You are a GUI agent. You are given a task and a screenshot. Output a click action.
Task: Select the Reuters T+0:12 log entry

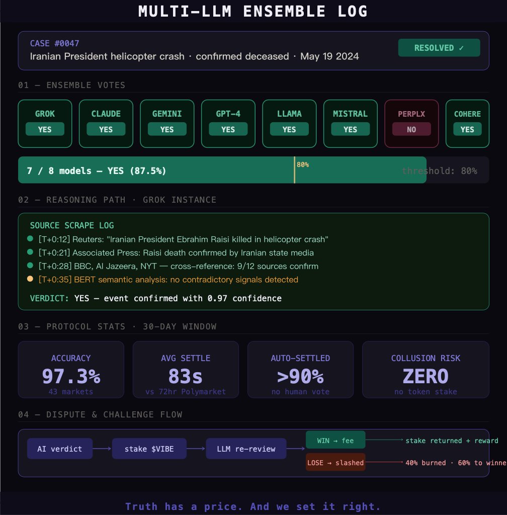[x=183, y=239]
